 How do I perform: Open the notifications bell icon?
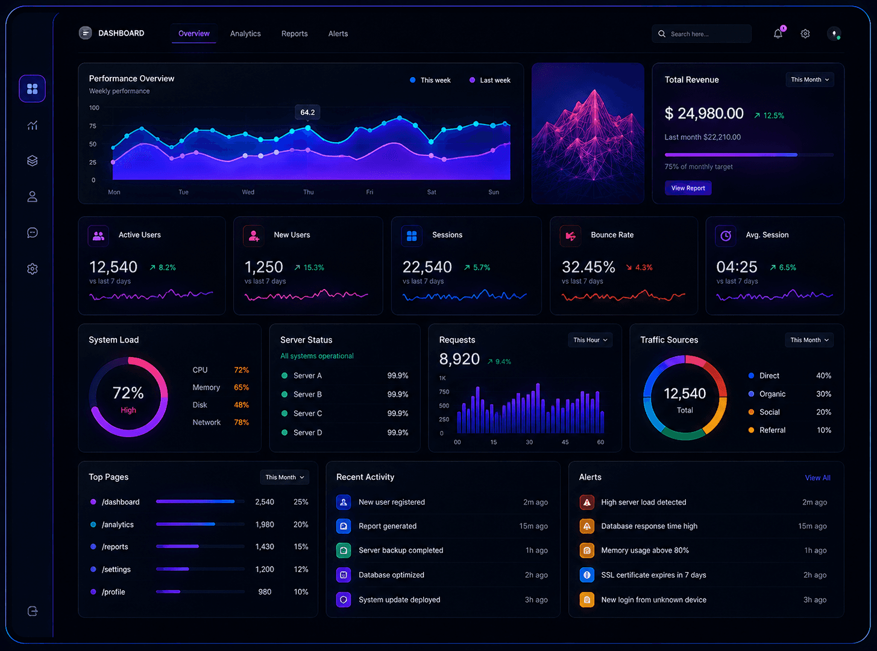(x=778, y=34)
